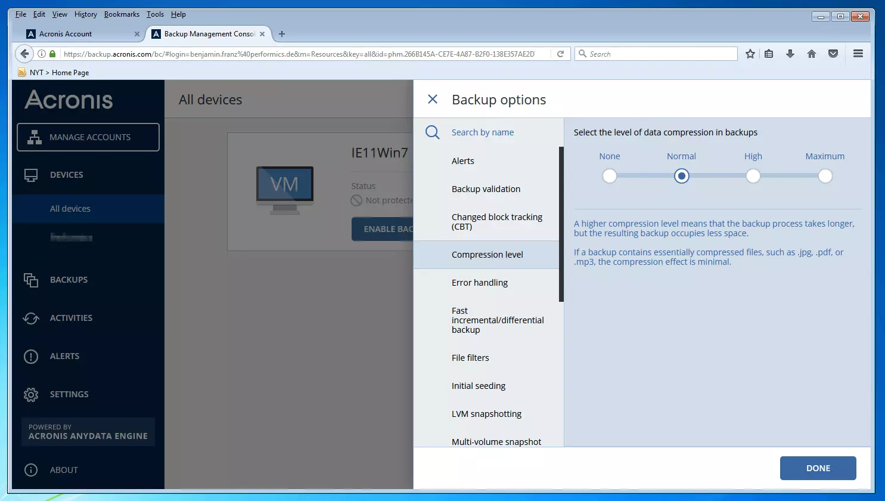This screenshot has width=885, height=501.
Task: Click the Backups icon in sidebar
Action: click(31, 280)
